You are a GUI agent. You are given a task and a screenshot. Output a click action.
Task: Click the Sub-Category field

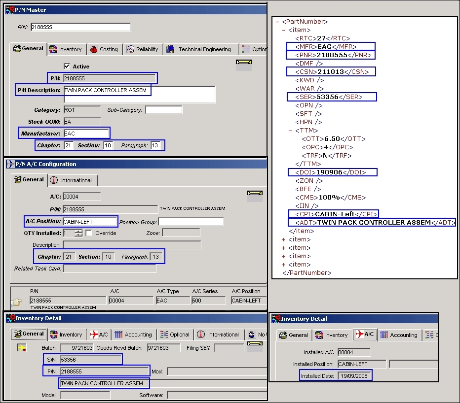pyautogui.click(x=164, y=110)
